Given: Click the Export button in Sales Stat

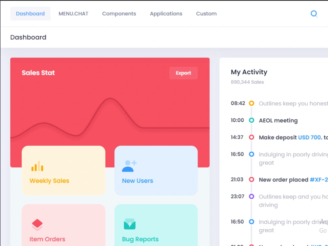Looking at the screenshot, I should pos(183,73).
